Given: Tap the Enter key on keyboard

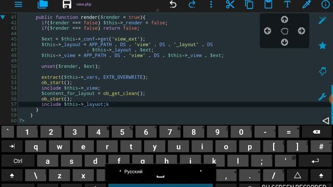Looking at the screenshot, I should coord(315,161).
